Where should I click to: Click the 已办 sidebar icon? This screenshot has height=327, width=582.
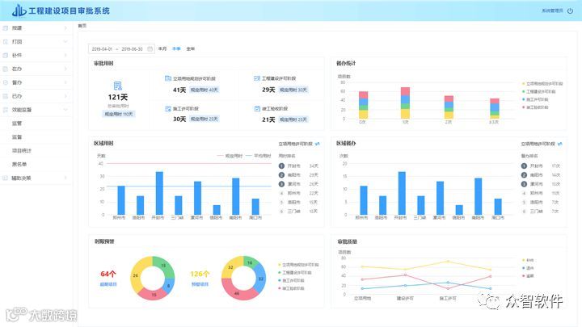[x=5, y=96]
